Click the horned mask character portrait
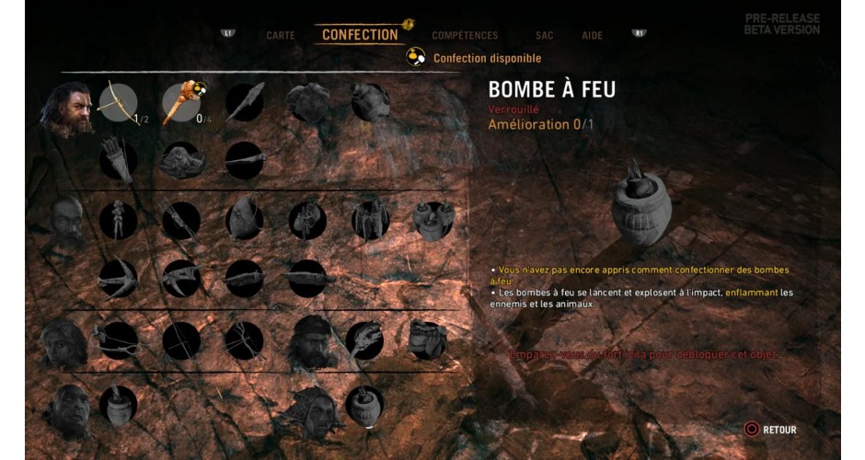The width and height of the screenshot is (865, 460). pos(312,411)
